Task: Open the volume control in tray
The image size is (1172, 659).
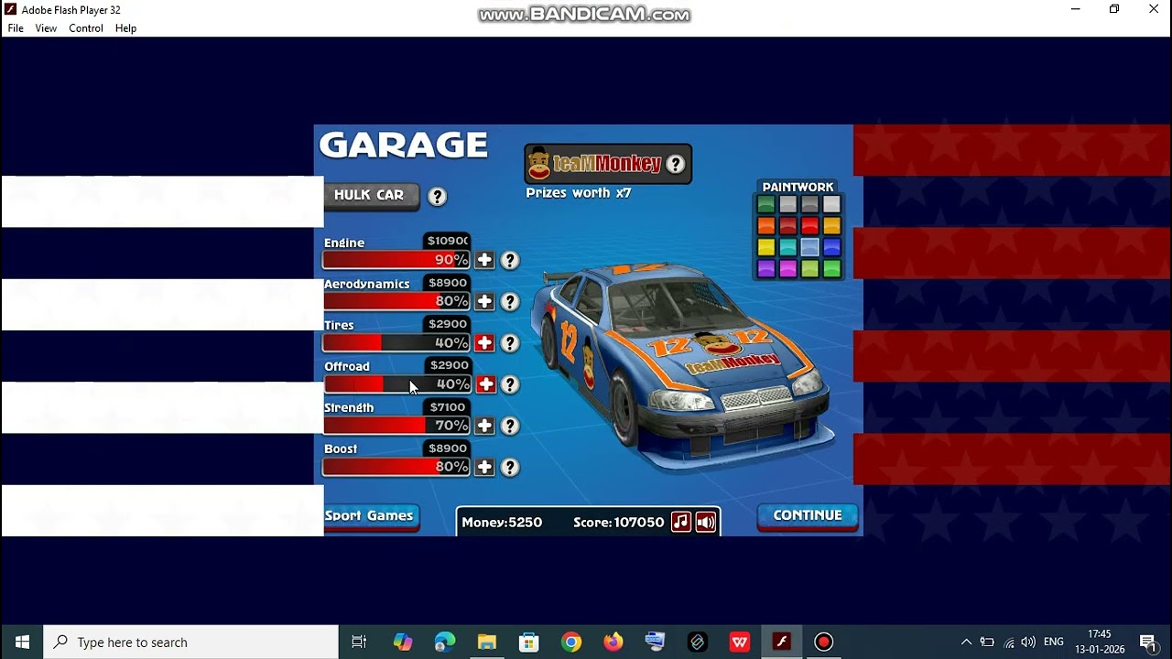Action: click(x=1028, y=643)
